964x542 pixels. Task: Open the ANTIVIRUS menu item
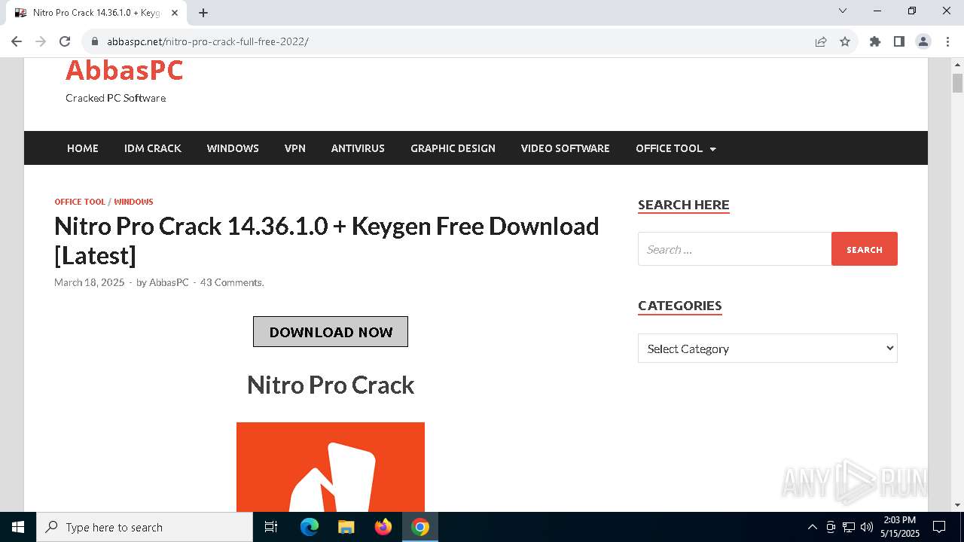point(358,148)
